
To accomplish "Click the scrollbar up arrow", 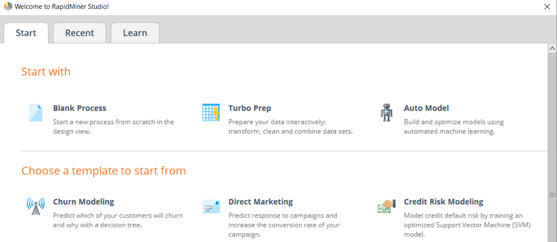I will point(552,48).
